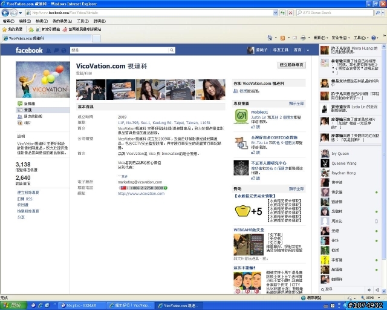Open the 說明(H) Help menu
Screen dimensions: 387x310
click(99, 21)
